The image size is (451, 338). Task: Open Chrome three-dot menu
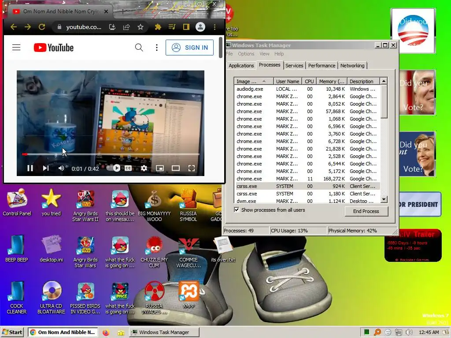[214, 27]
